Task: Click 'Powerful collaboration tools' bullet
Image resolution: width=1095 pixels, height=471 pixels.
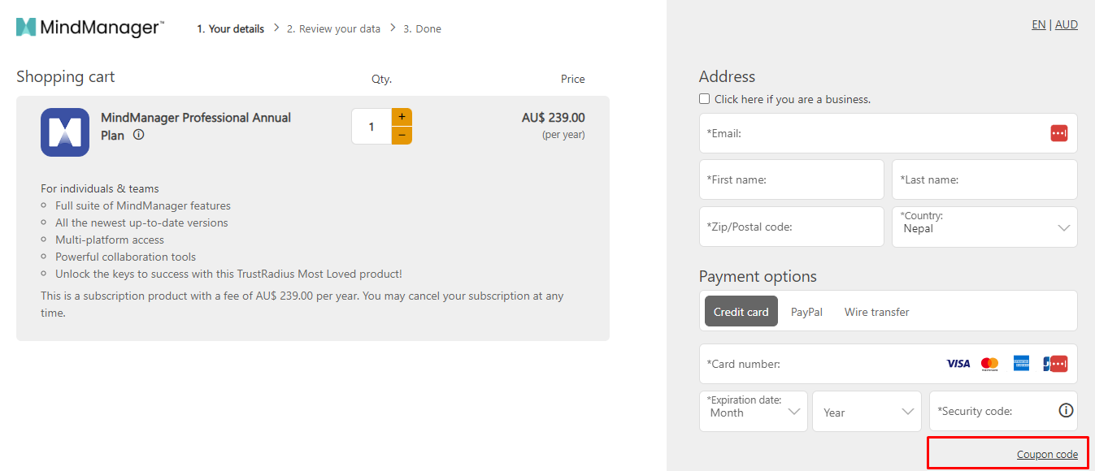Action: click(x=125, y=257)
